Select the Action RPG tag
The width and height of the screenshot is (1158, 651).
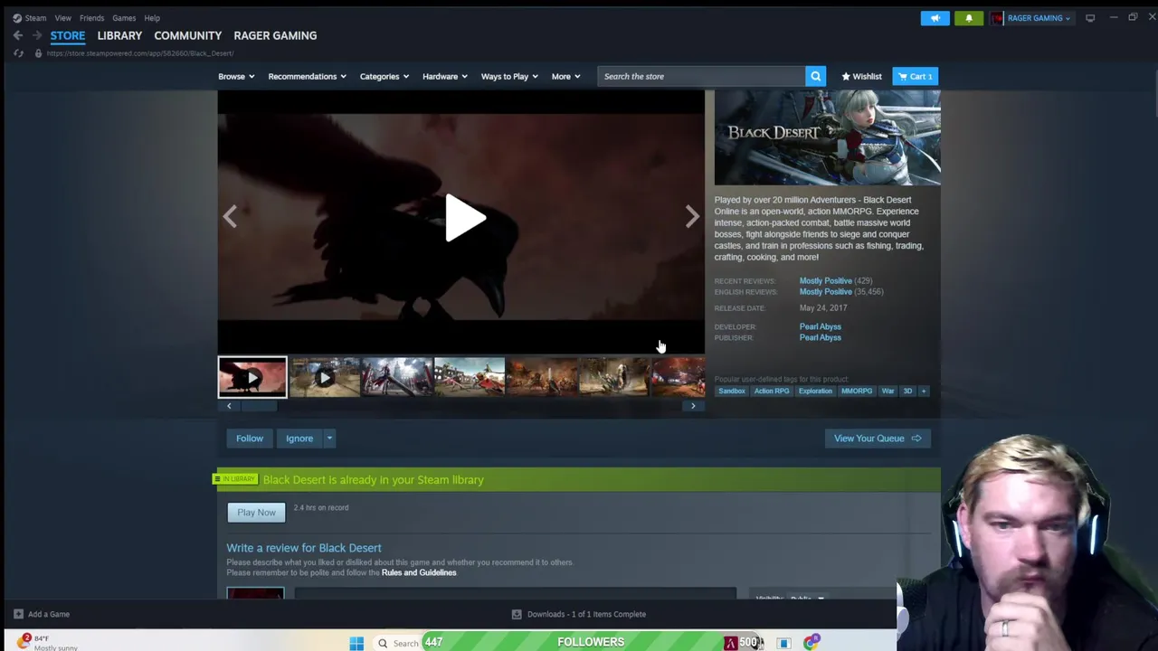pos(772,391)
